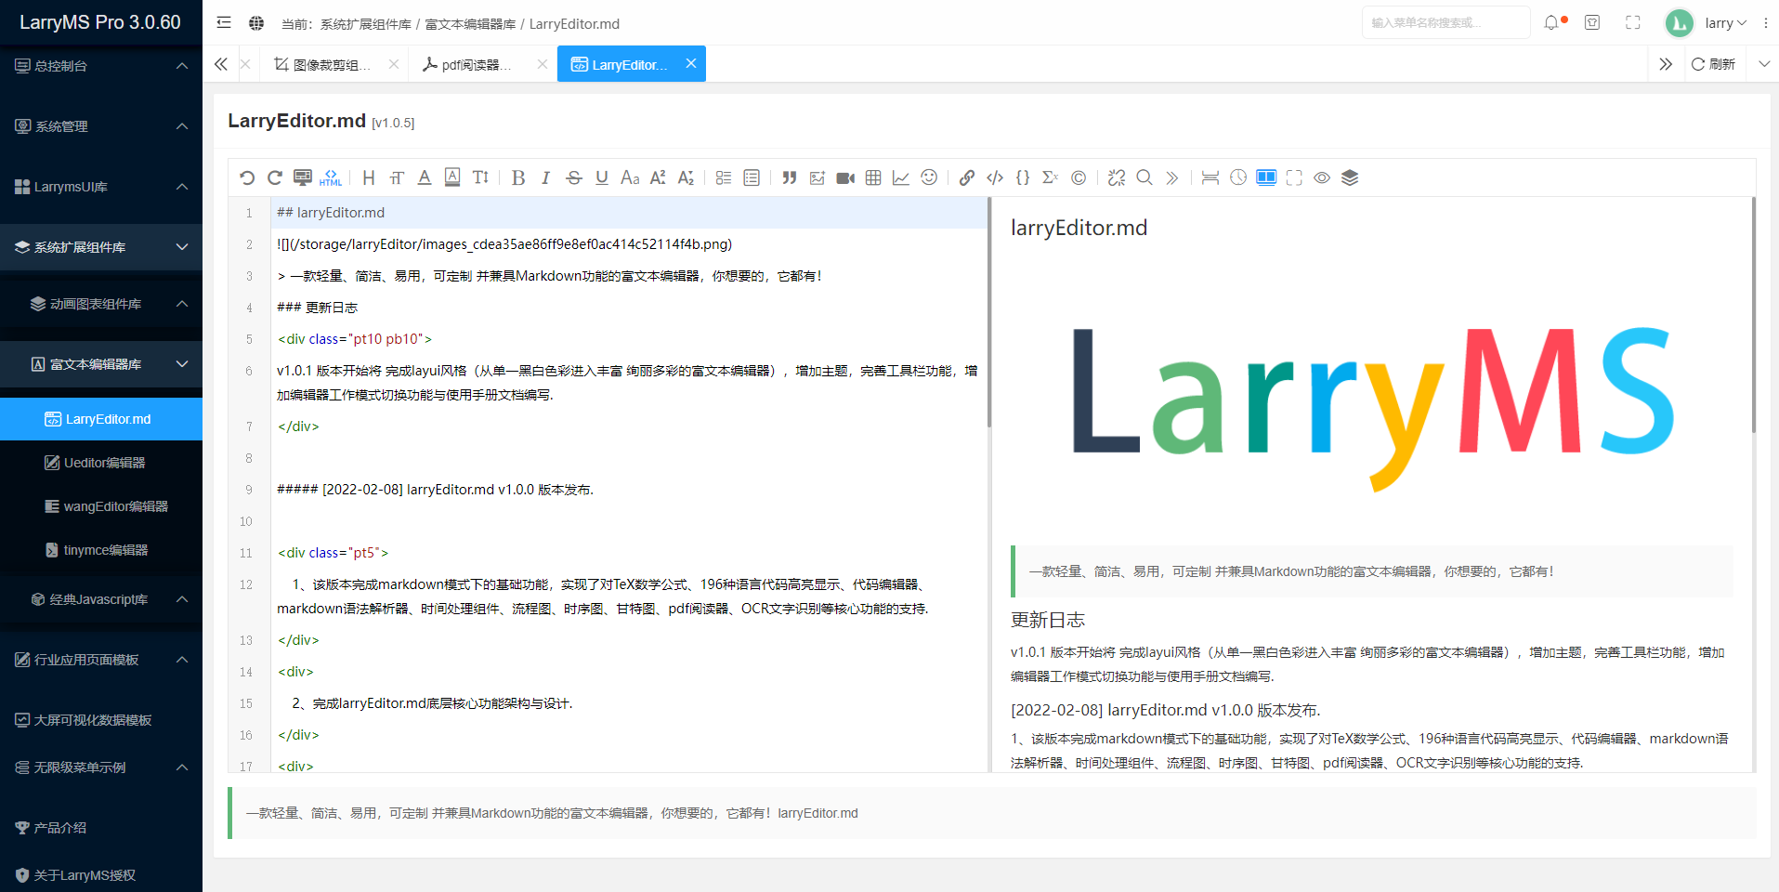This screenshot has height=892, width=1779.
Task: Insert chart from toolbar
Action: click(901, 177)
